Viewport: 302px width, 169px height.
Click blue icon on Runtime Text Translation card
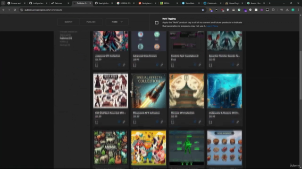(195, 65)
